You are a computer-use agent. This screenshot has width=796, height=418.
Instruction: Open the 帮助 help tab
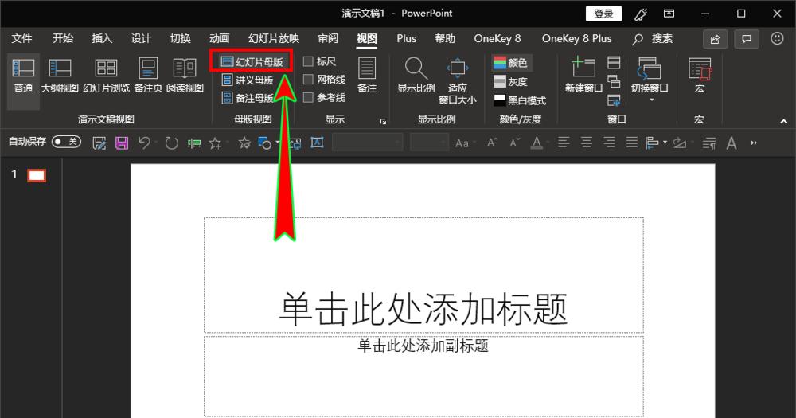tap(445, 38)
